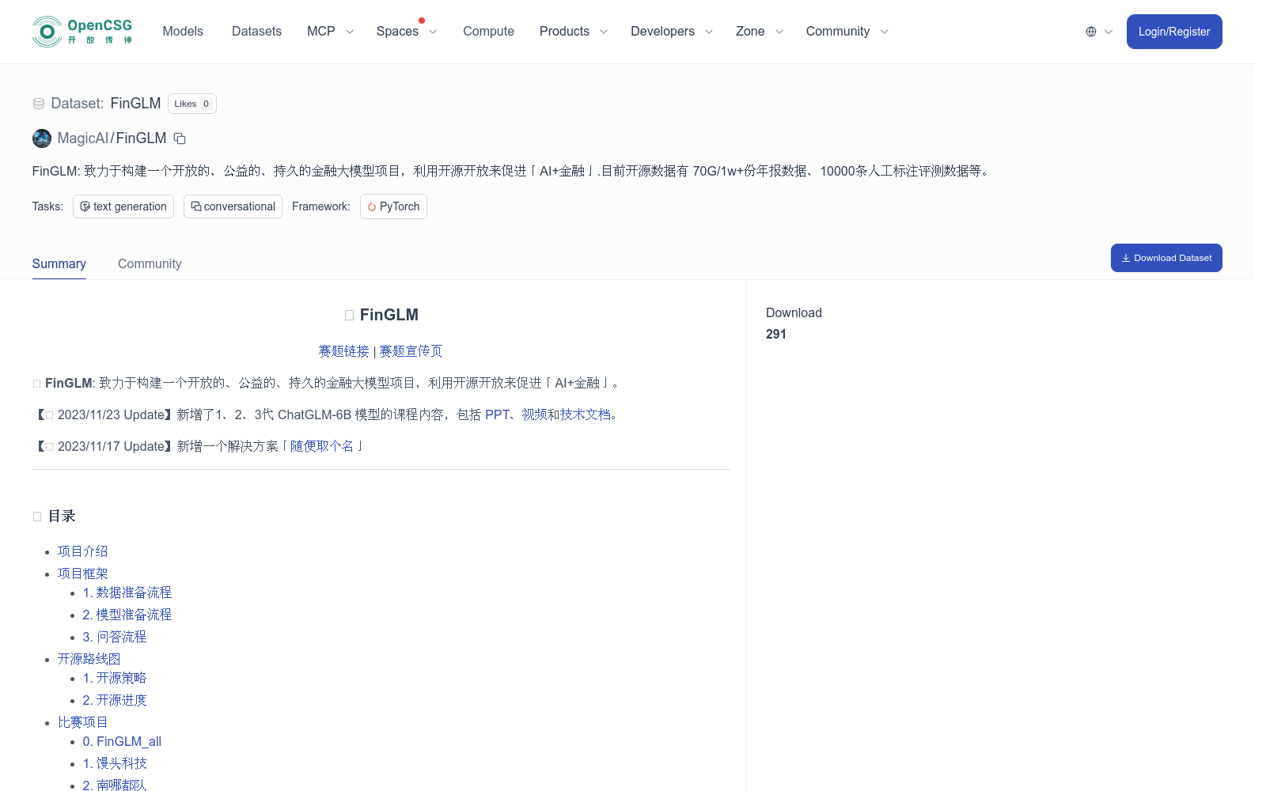The height and width of the screenshot is (791, 1266).
Task: Click the Login/Register button
Action: point(1174,32)
